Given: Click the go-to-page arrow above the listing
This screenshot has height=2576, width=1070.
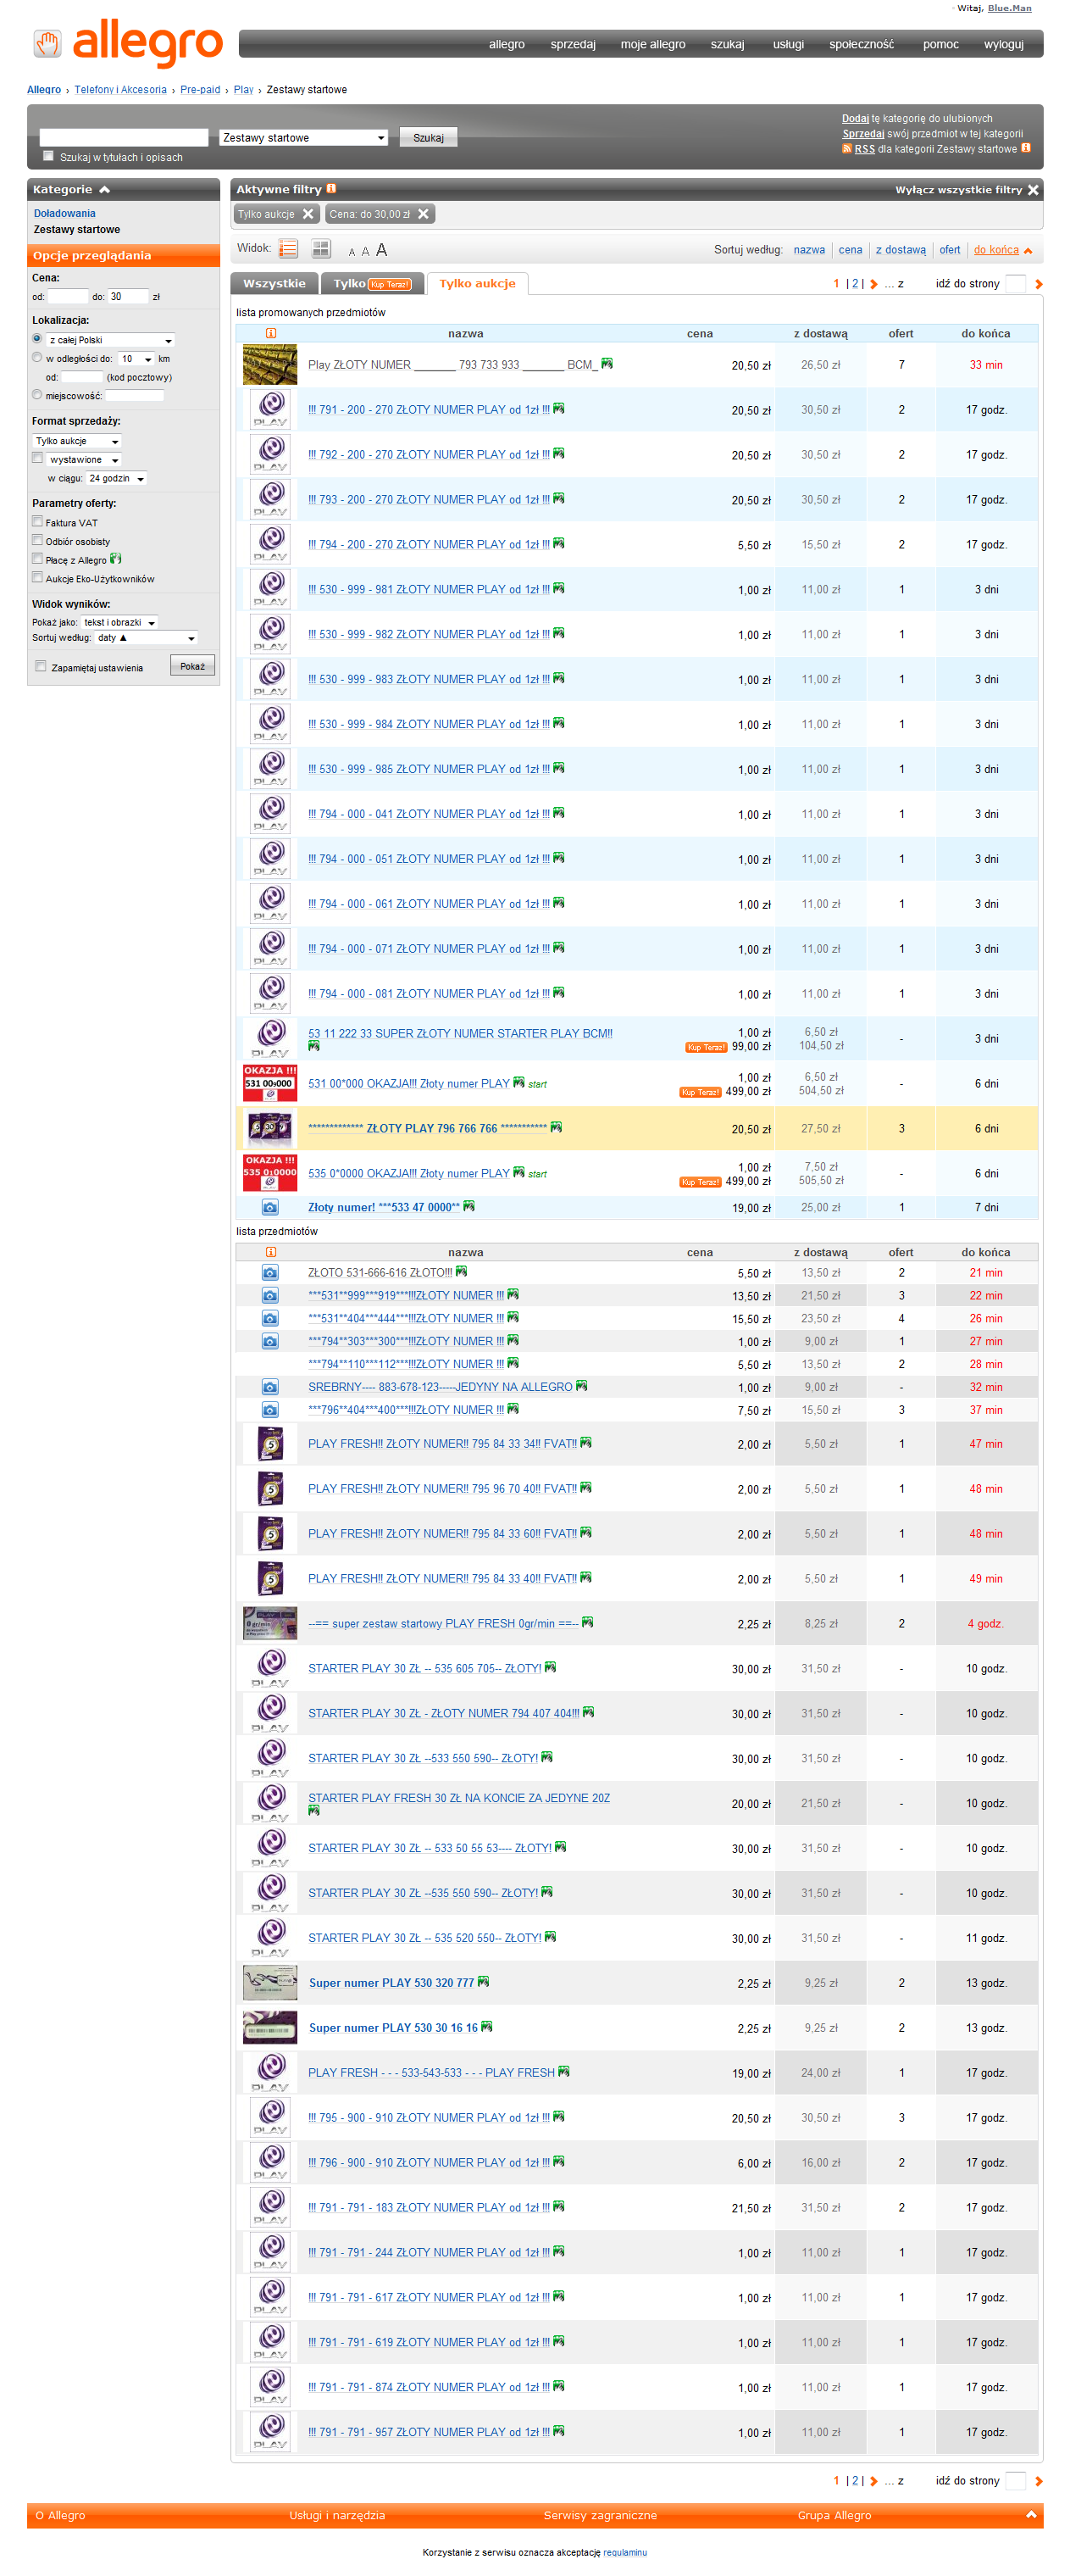Looking at the screenshot, I should click(x=1038, y=284).
